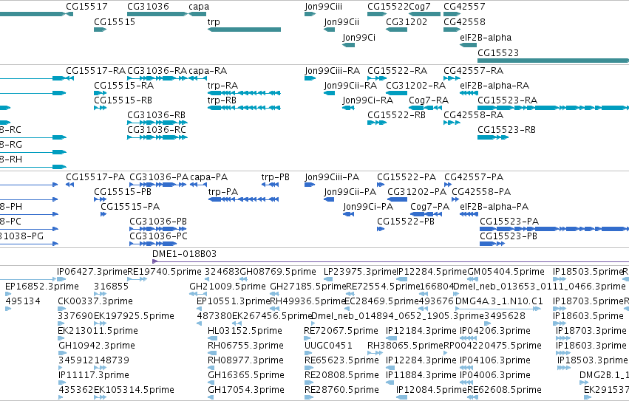Select the Jon99Cii gene glyph
Screen dimensions: 629x401
tap(330, 30)
